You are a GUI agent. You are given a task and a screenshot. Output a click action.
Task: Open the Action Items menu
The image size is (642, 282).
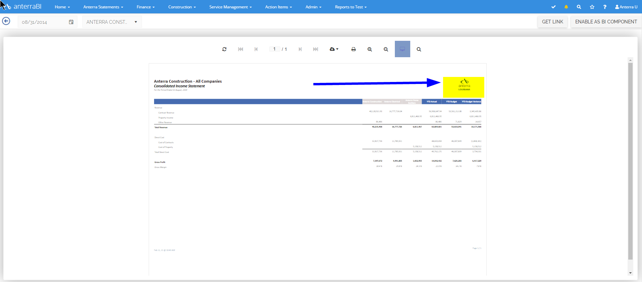pos(279,7)
